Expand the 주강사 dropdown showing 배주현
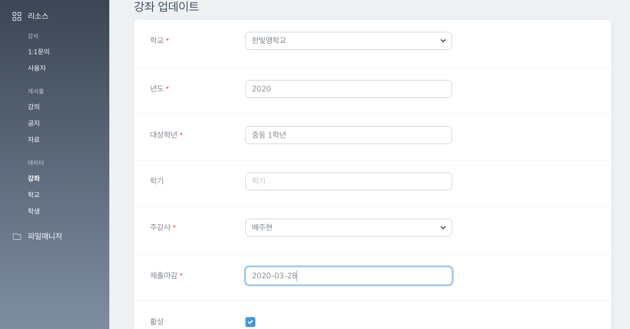630x329 pixels. click(348, 228)
